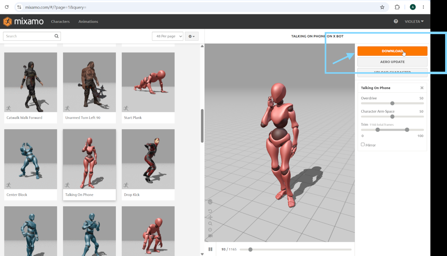The image size is (447, 256).
Task: Select the Talking On Phone thumbnail
Action: pyautogui.click(x=89, y=159)
